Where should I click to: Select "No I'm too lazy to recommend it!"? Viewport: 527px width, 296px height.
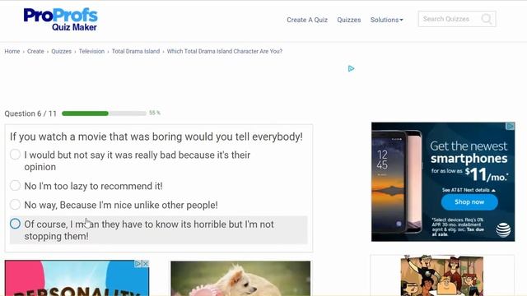click(x=15, y=185)
